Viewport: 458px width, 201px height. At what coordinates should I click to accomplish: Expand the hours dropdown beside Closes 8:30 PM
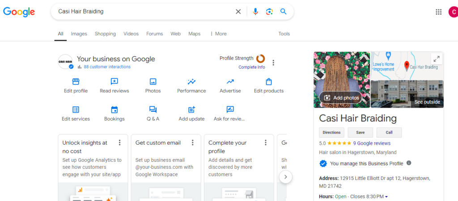(387, 197)
